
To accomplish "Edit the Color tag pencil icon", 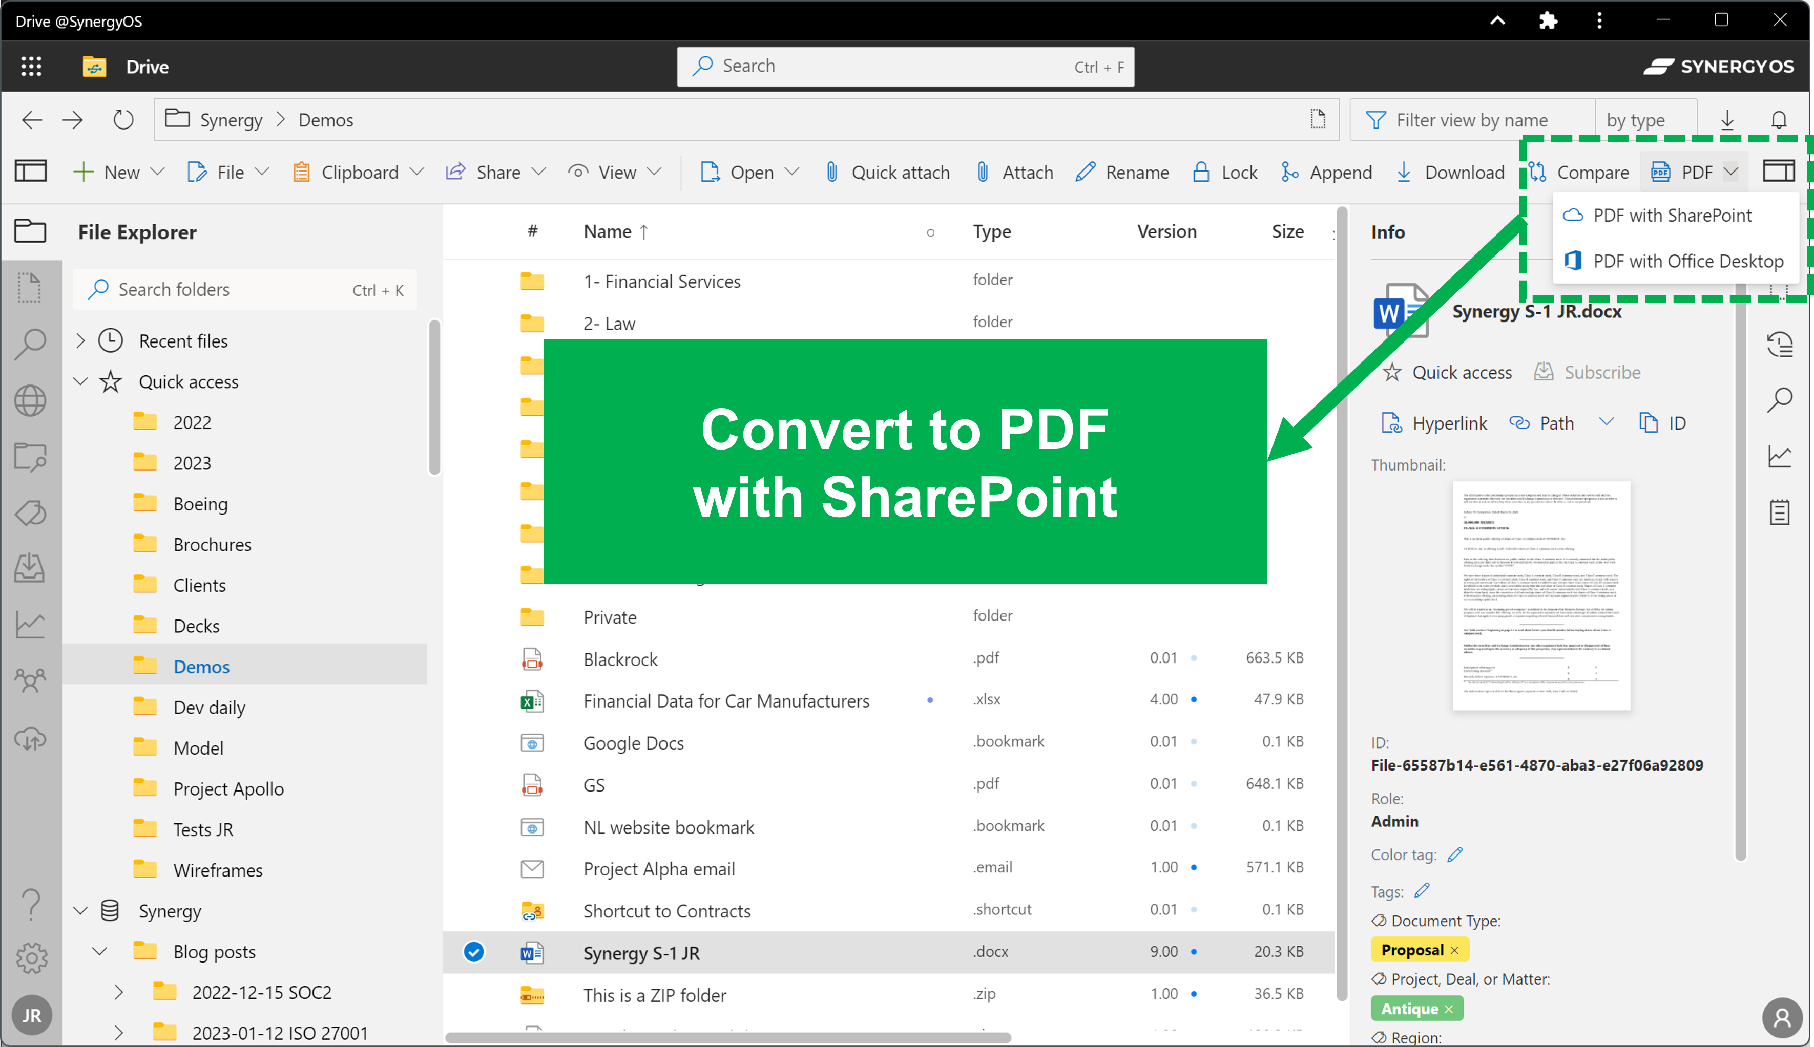I will click(x=1454, y=854).
